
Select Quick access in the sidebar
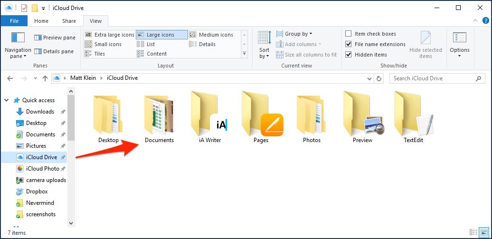34,101
